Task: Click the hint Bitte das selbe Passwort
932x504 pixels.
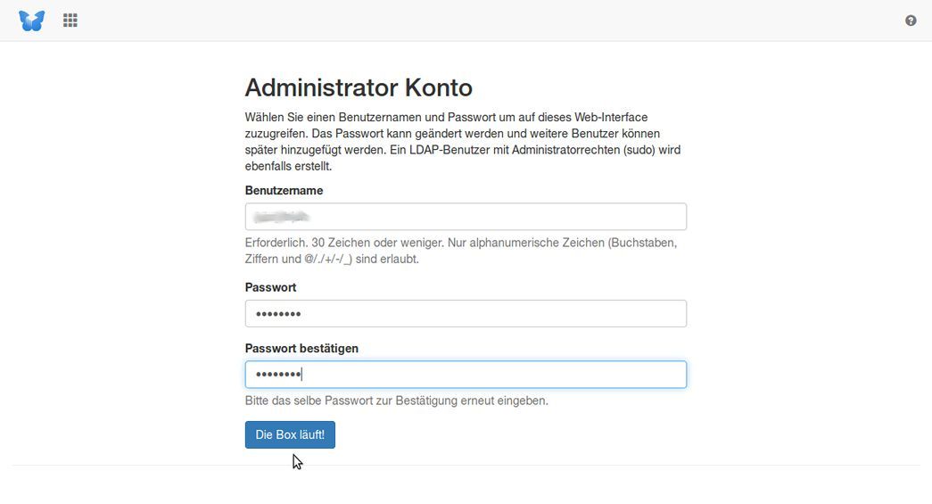Action: [x=397, y=401]
